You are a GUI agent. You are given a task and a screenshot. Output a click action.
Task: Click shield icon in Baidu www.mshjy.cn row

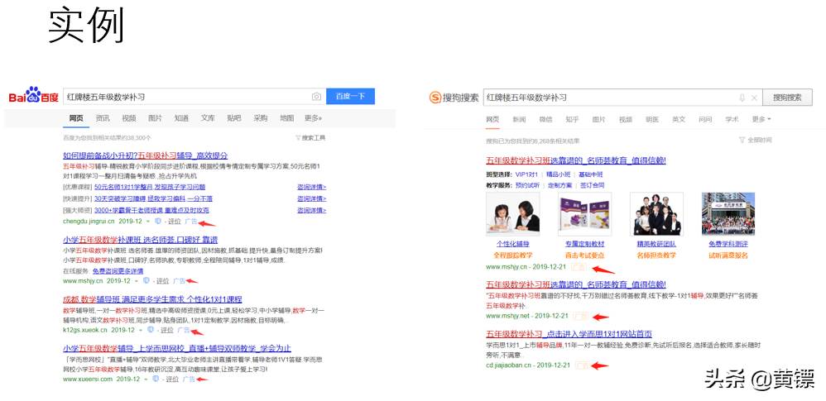[146, 280]
